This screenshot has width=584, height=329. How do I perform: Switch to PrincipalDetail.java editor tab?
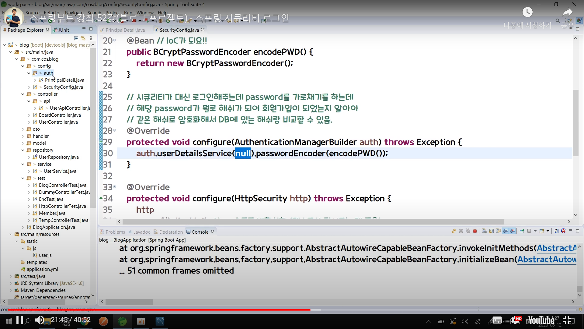click(x=125, y=30)
